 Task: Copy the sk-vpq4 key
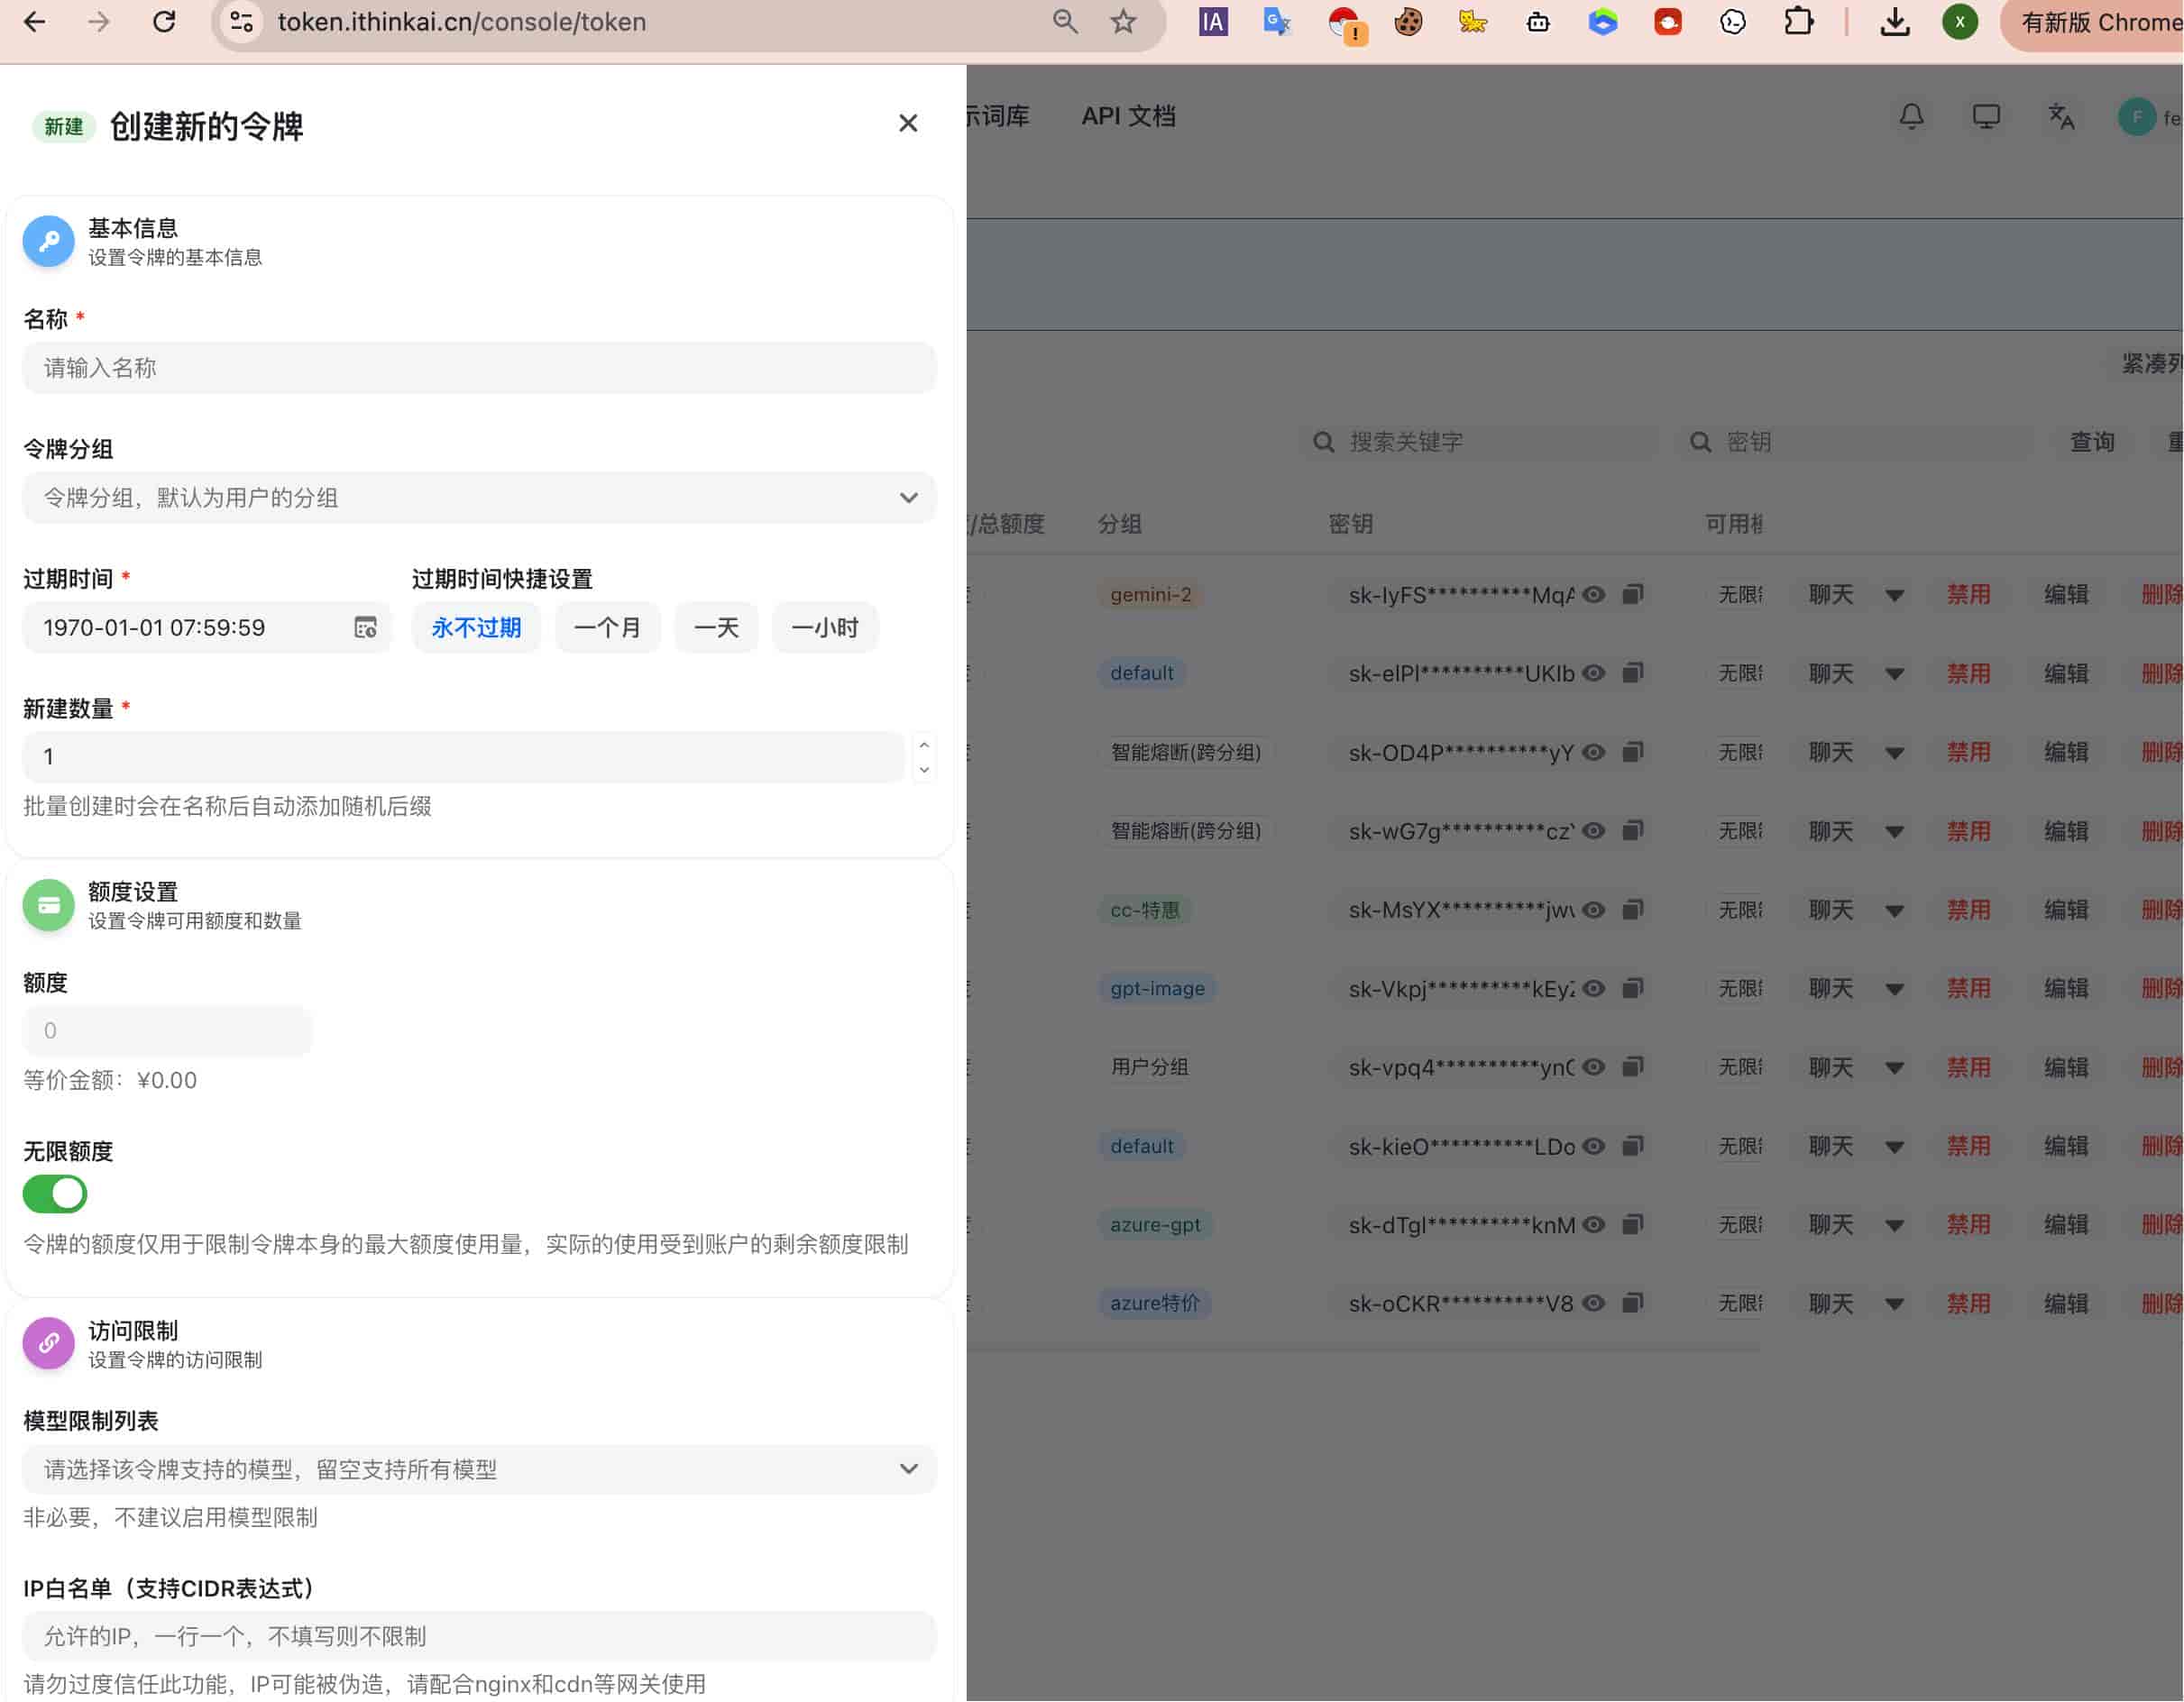[1633, 1067]
